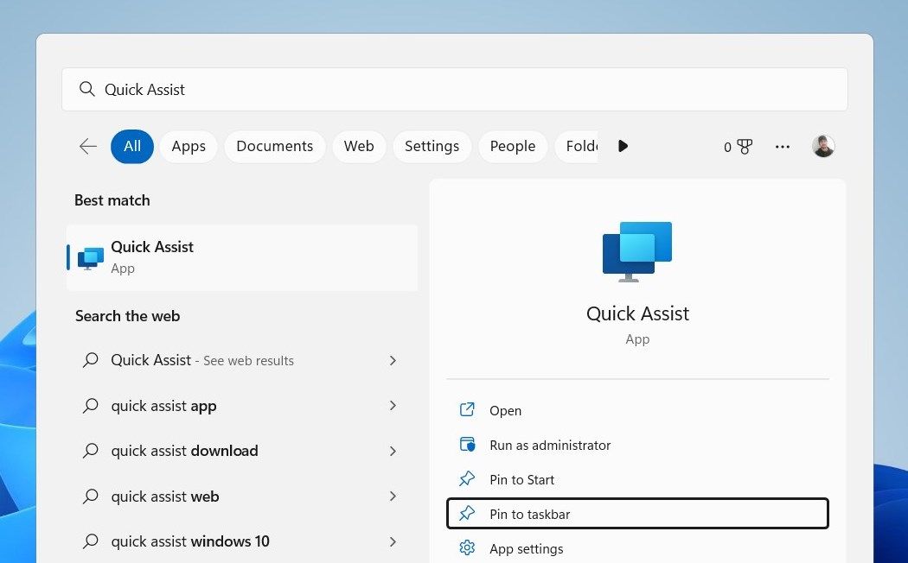
Task: Expand the quick assist app suggestion chevron
Action: pos(393,406)
